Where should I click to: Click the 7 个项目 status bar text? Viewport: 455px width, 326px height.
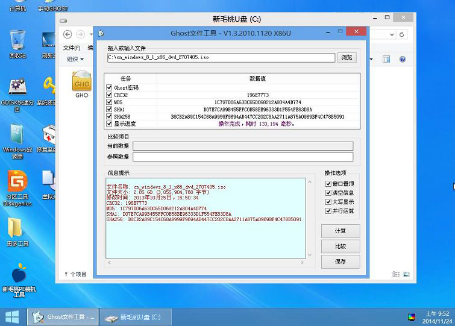75,274
